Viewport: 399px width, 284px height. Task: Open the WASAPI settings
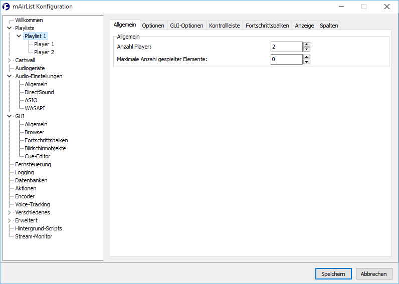pyautogui.click(x=35, y=108)
